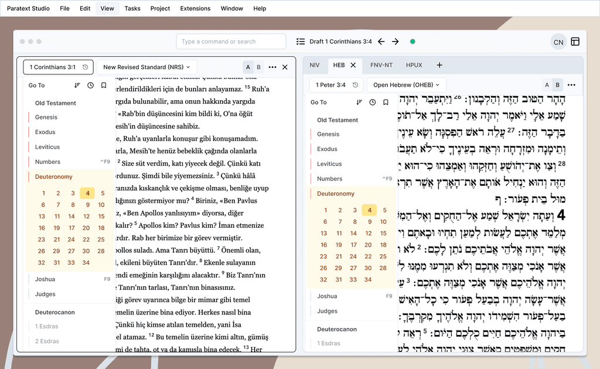Close the left New Revised Standard panel
600x369 pixels.
(285, 67)
